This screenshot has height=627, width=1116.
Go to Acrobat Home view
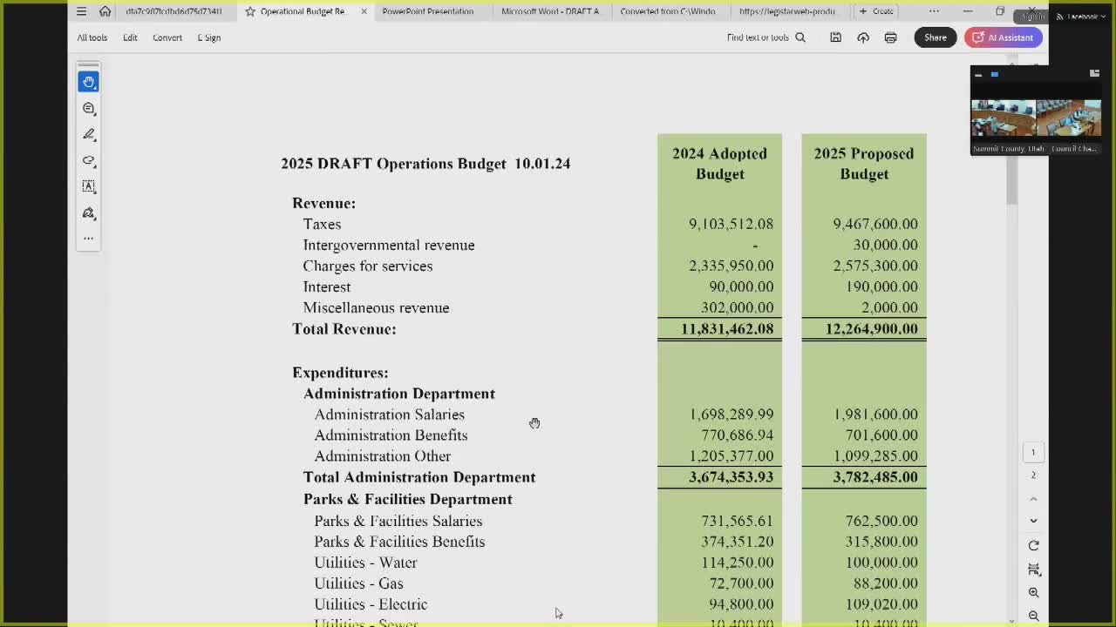coord(105,11)
